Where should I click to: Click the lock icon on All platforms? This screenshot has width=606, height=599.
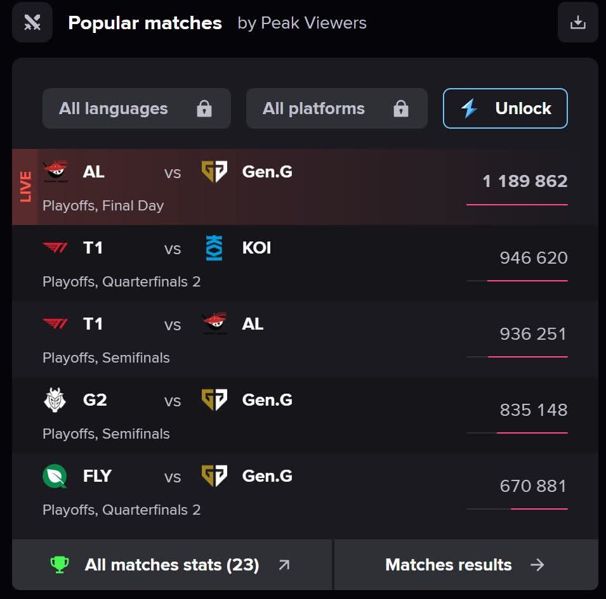point(401,109)
